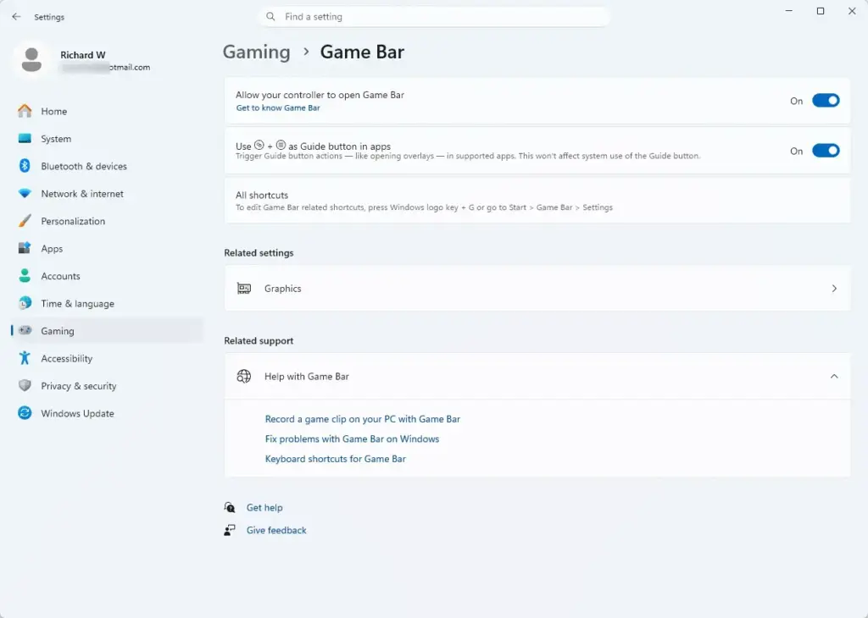Click the Time & language globe icon
This screenshot has width=868, height=618.
tap(25, 303)
